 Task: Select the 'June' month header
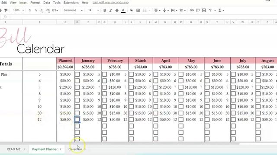[217, 60]
